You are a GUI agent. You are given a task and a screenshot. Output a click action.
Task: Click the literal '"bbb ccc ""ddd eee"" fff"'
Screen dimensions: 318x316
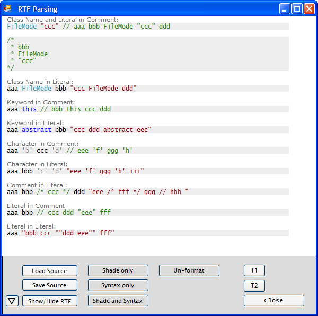tap(68, 233)
